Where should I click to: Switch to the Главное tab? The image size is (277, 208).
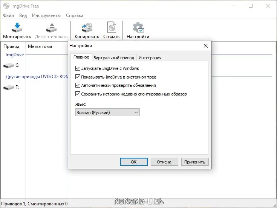(x=81, y=57)
